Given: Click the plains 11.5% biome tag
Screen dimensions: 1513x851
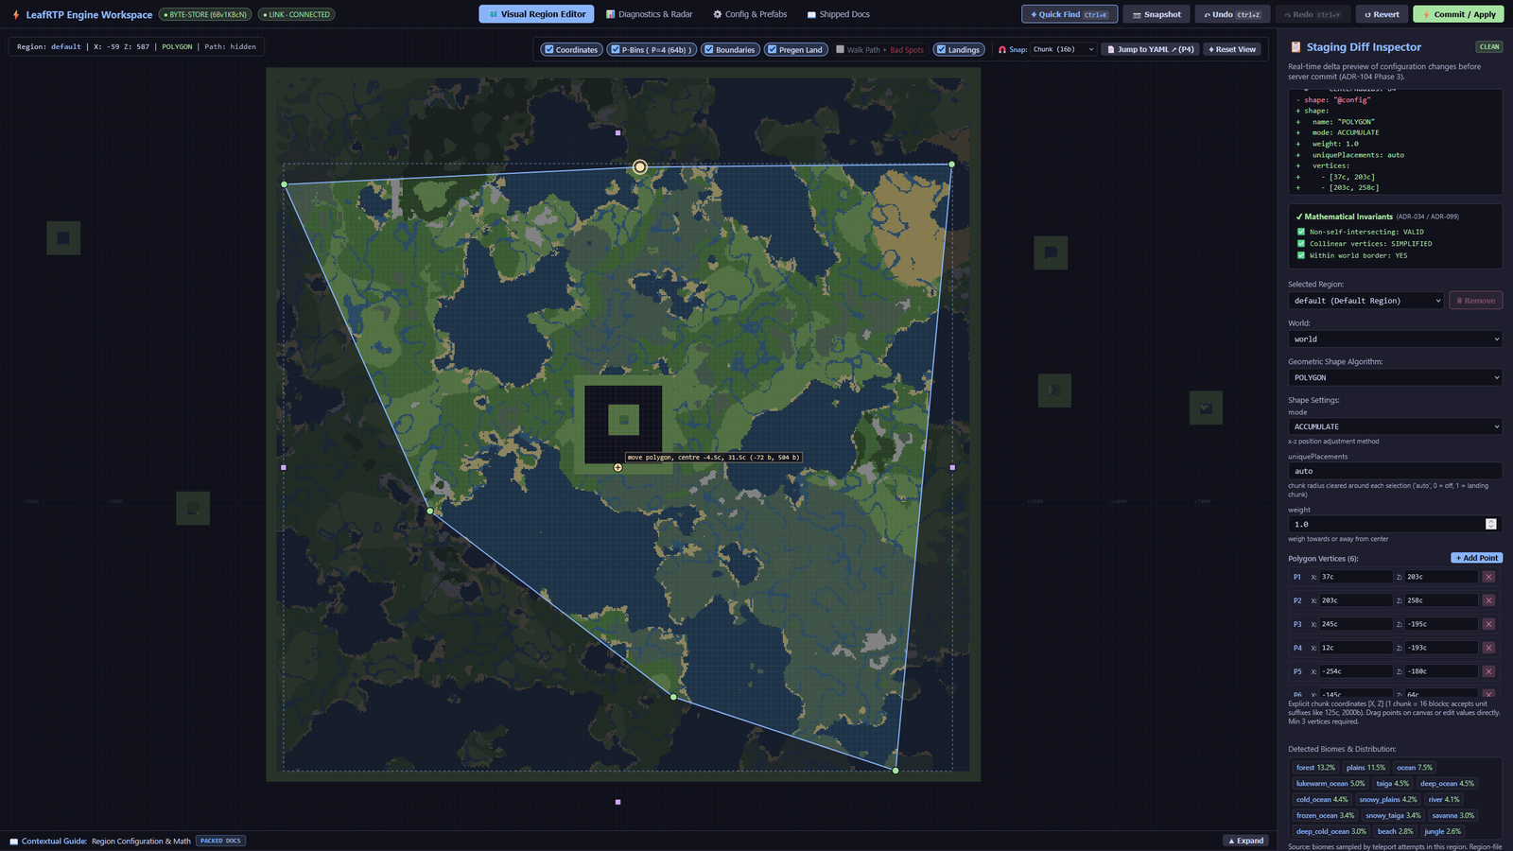Looking at the screenshot, I should click(1365, 768).
